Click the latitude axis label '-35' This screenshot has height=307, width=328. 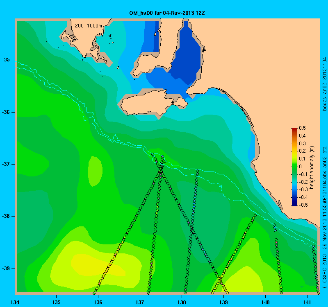(x=6, y=60)
